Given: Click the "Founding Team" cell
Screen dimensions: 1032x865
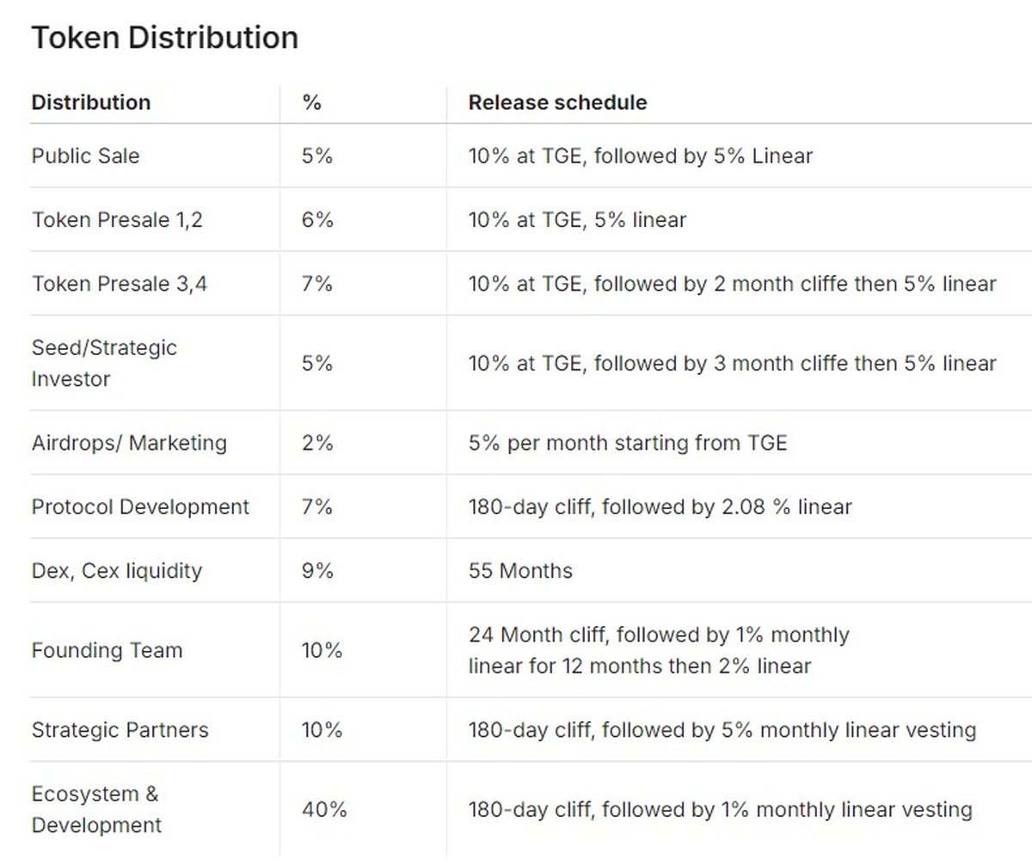Looking at the screenshot, I should coord(107,650).
